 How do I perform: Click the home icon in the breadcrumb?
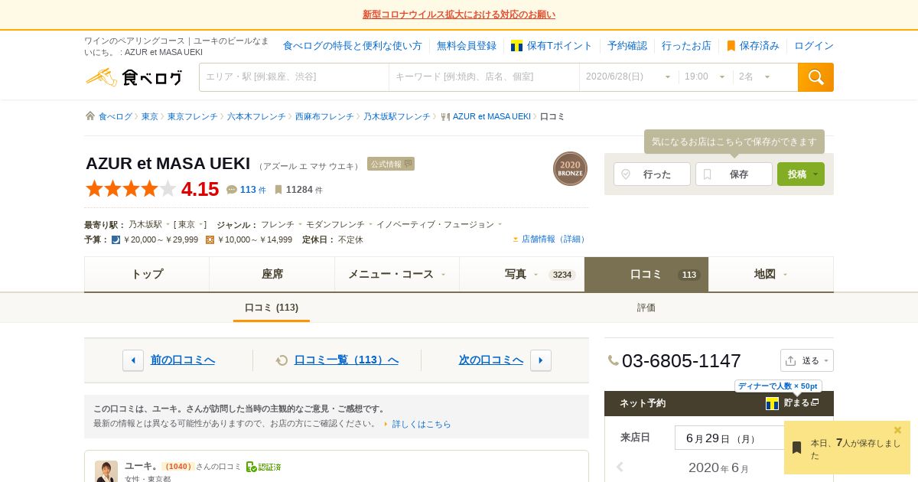[90, 116]
